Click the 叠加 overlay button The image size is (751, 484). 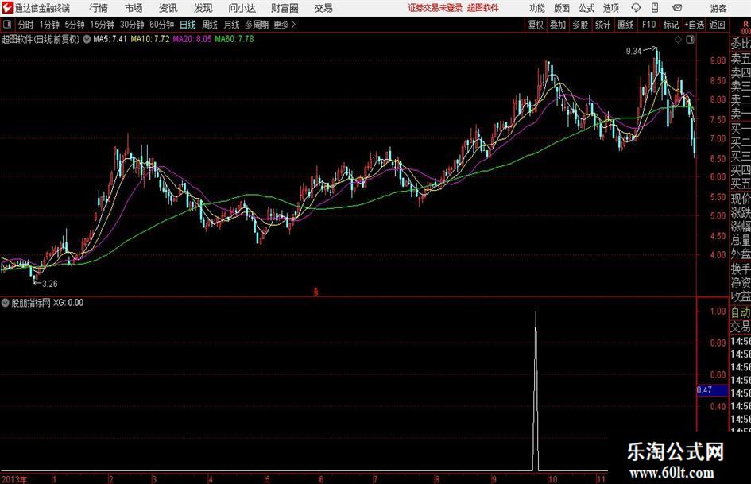tap(558, 25)
